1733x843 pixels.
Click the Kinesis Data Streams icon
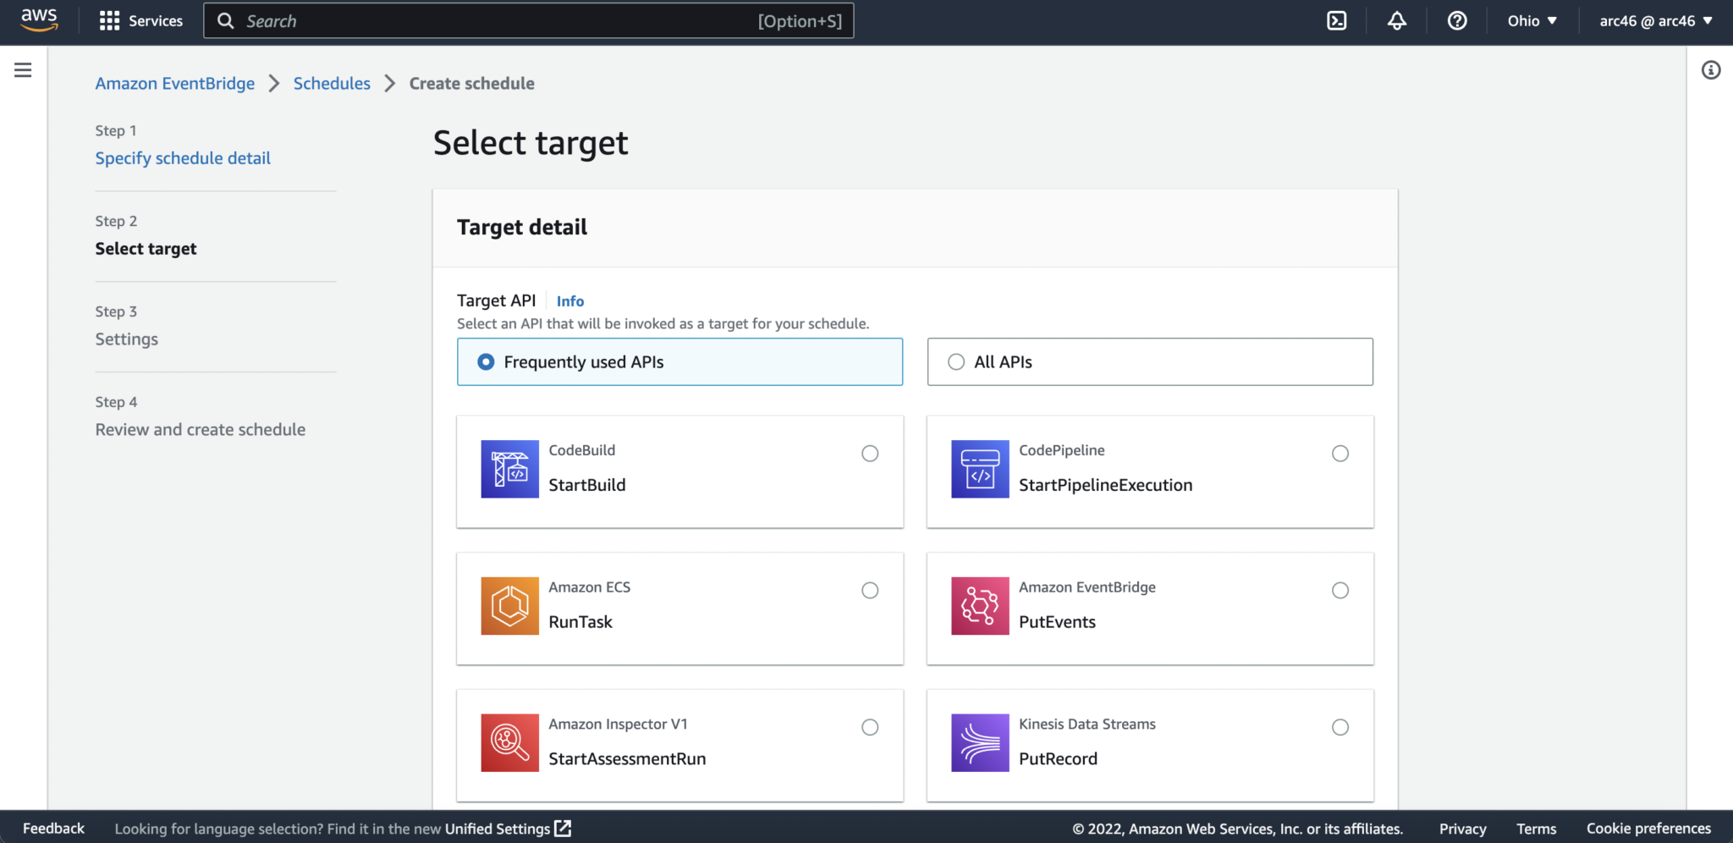click(979, 743)
